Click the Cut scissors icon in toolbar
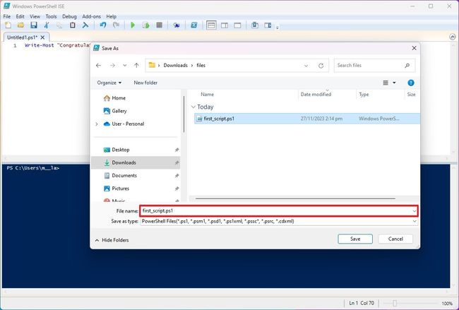Viewport: 459px width, 310px height. click(47, 25)
